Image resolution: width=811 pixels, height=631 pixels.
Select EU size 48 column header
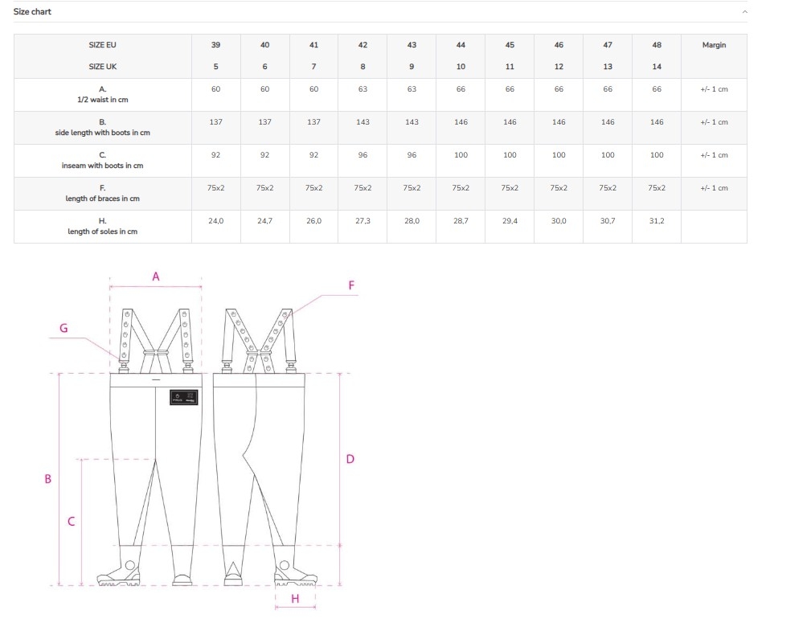coord(657,45)
